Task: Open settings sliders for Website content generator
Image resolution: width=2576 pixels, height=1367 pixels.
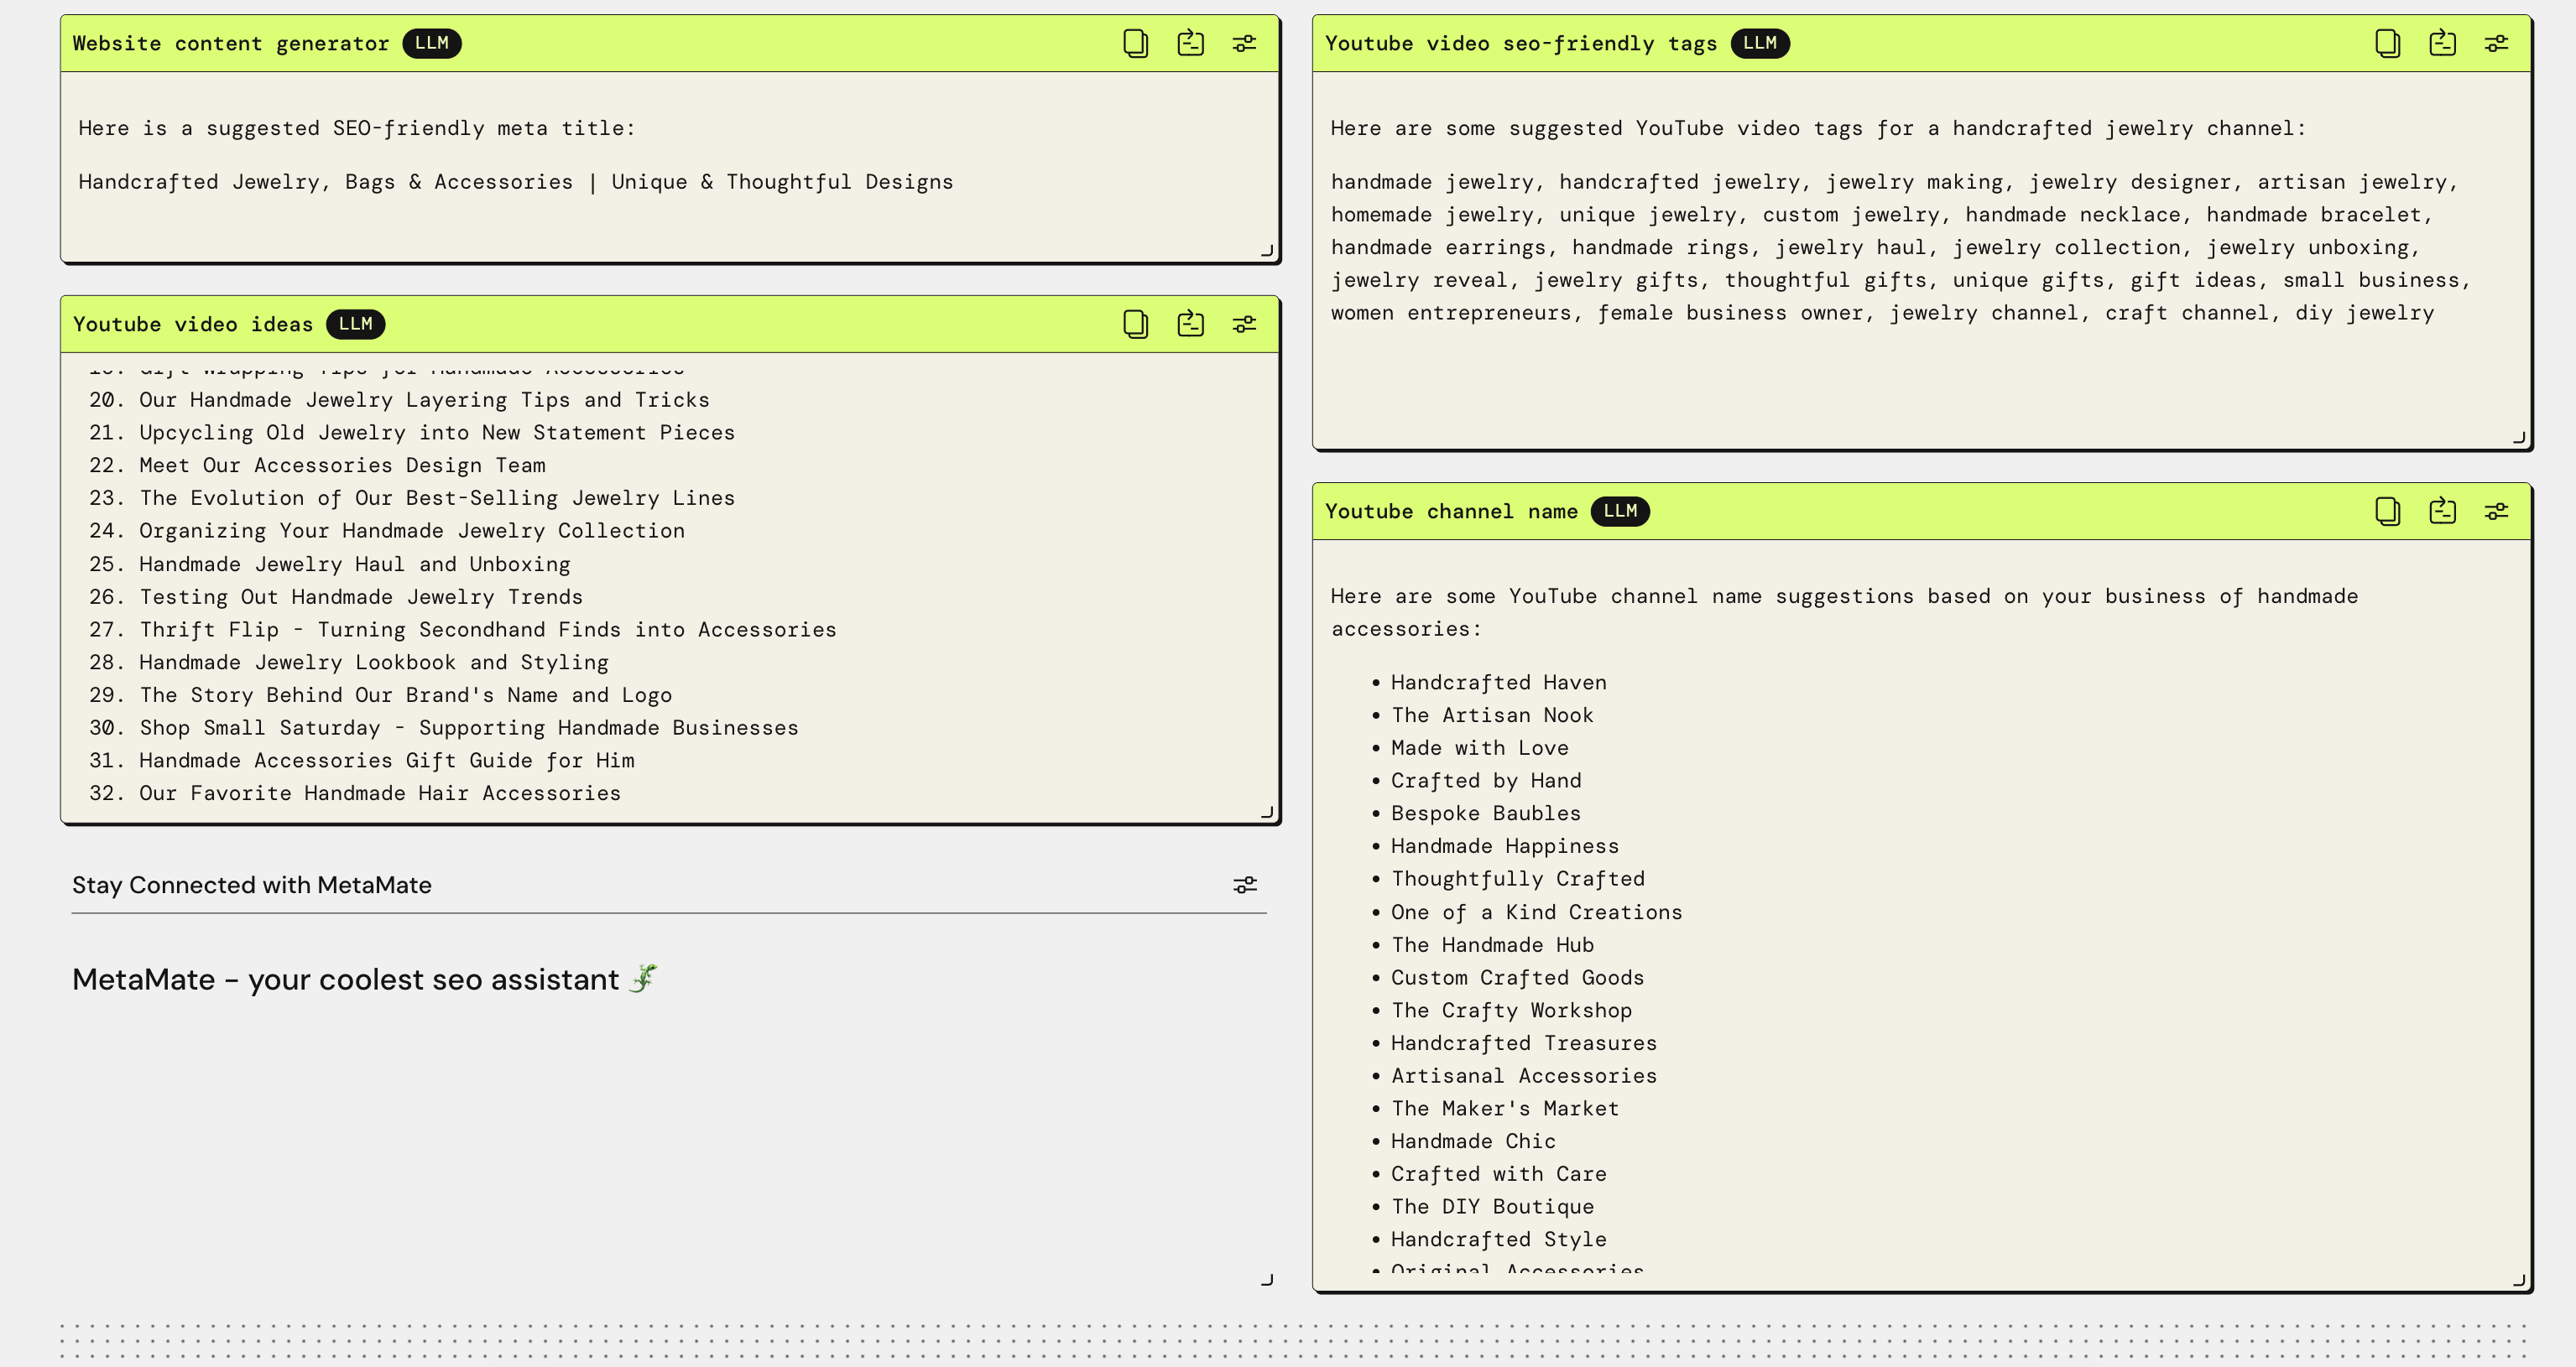Action: click(1244, 43)
